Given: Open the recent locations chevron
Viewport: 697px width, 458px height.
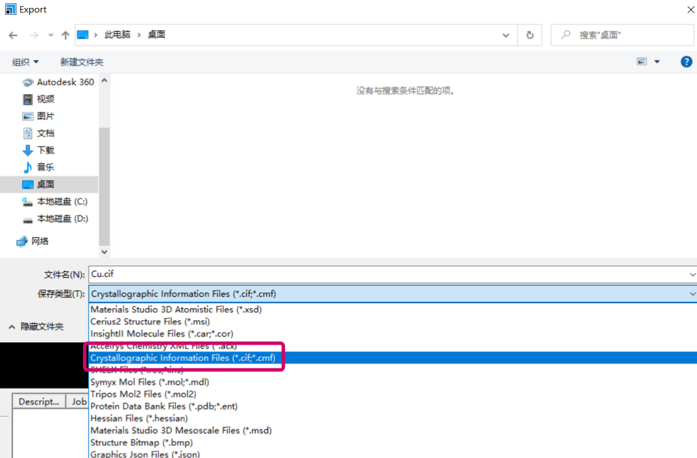Looking at the screenshot, I should pos(51,35).
